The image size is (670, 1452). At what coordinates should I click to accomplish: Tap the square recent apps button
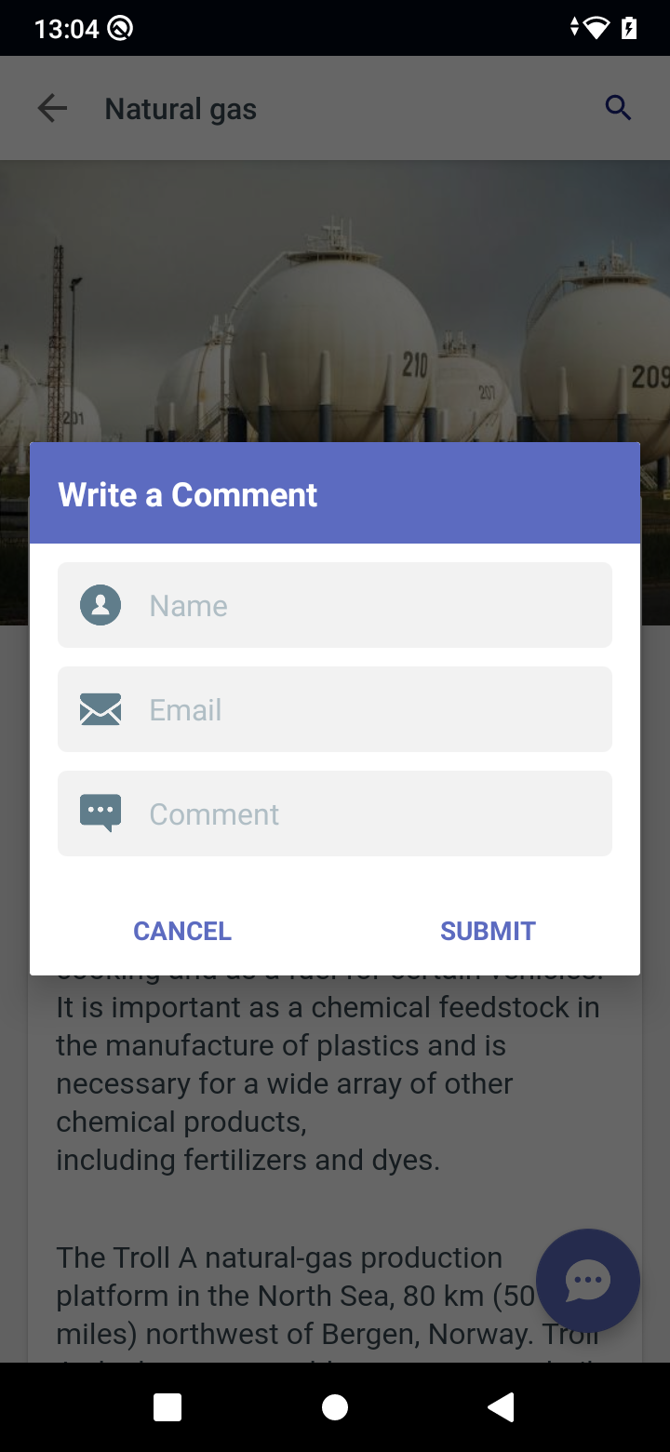tap(167, 1407)
